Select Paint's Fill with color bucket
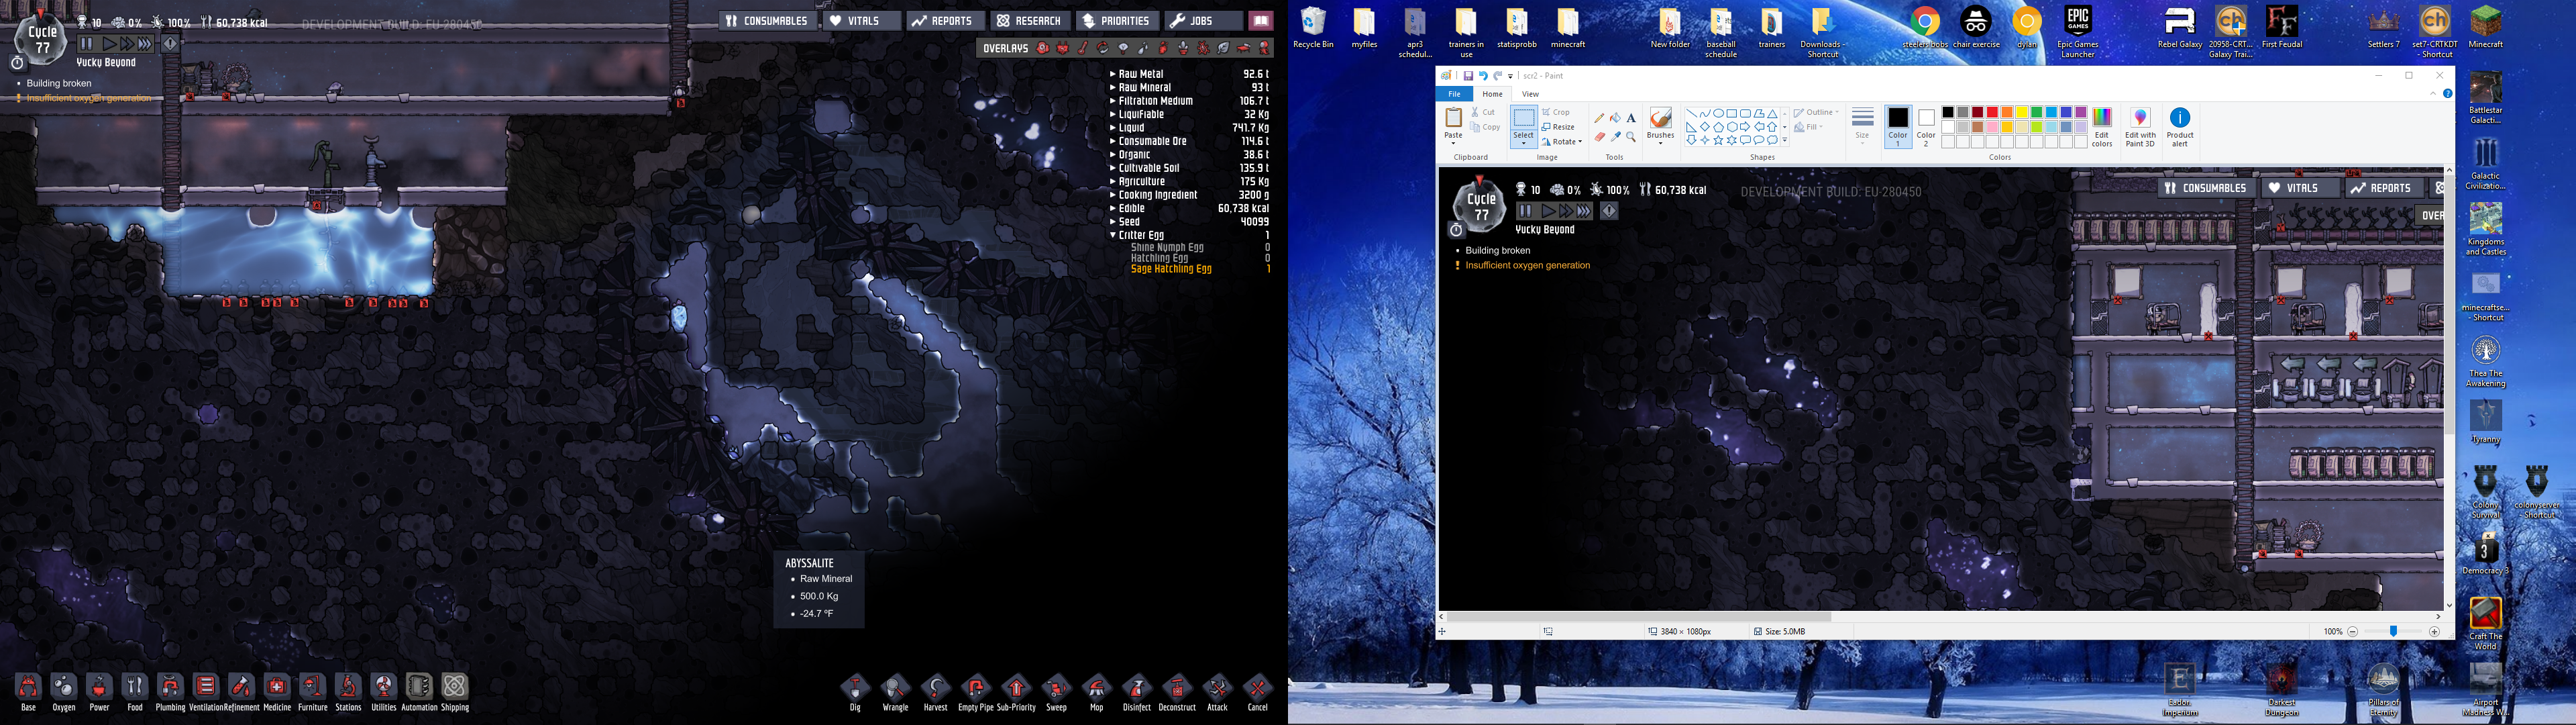 tap(1615, 118)
